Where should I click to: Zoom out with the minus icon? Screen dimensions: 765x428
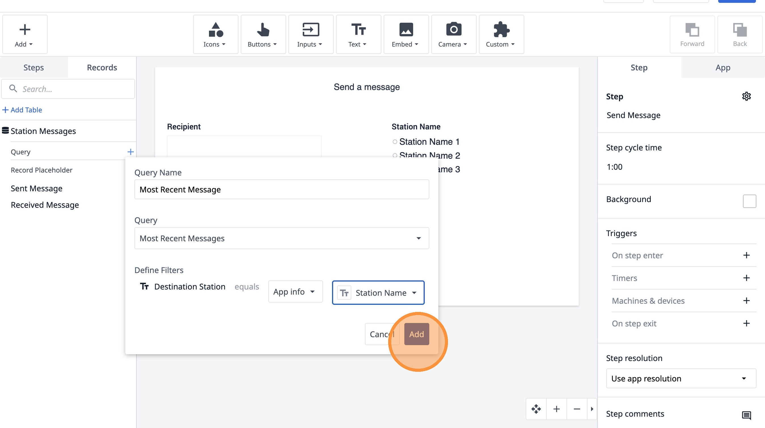pos(577,409)
